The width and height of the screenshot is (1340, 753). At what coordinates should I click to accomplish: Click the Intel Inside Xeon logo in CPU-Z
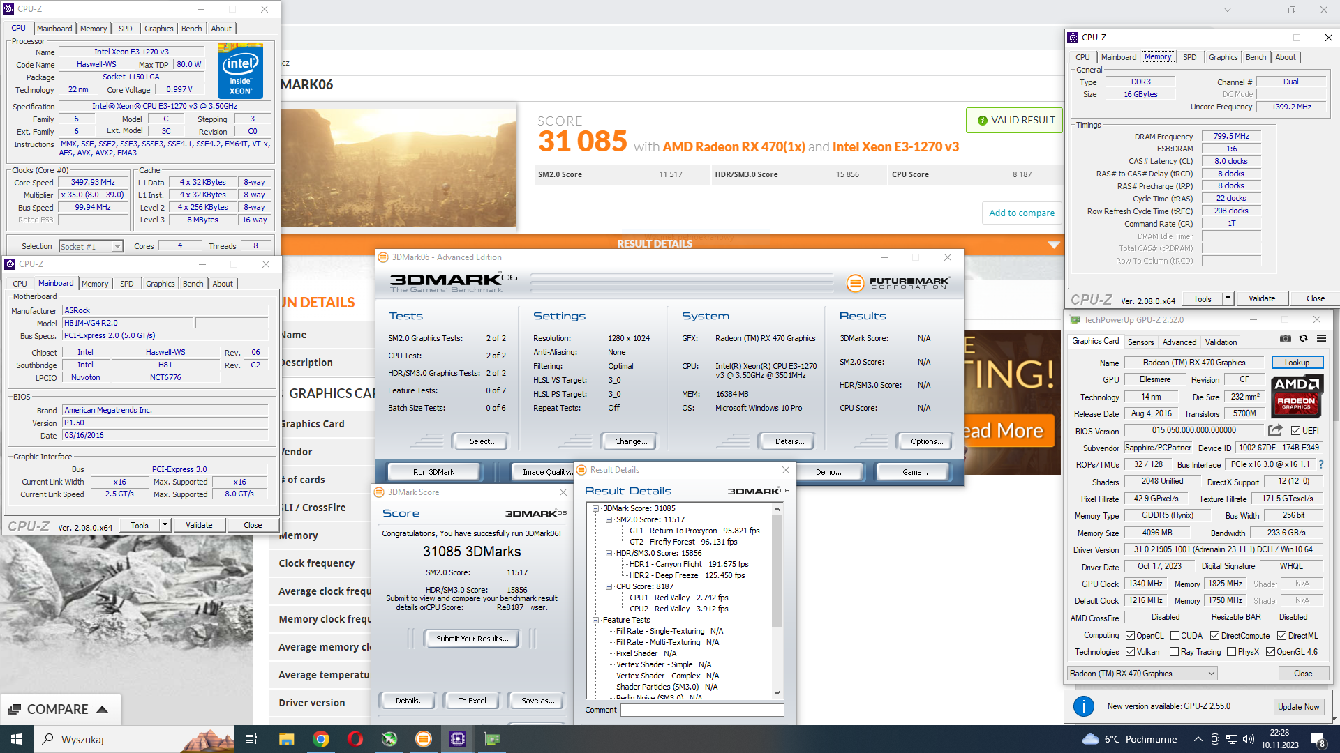240,70
